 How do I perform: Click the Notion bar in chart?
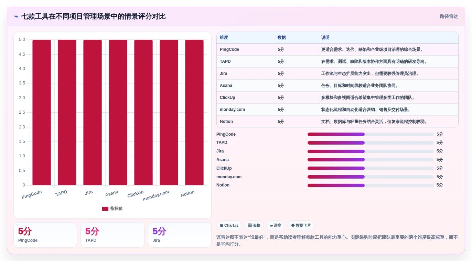click(194, 112)
